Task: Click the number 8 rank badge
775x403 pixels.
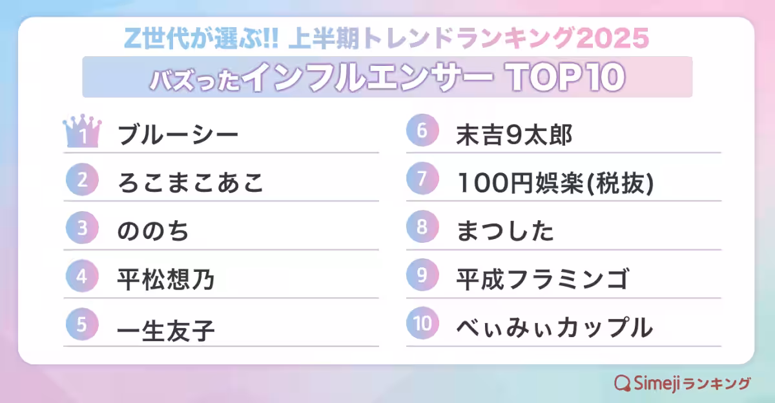Action: coord(422,229)
